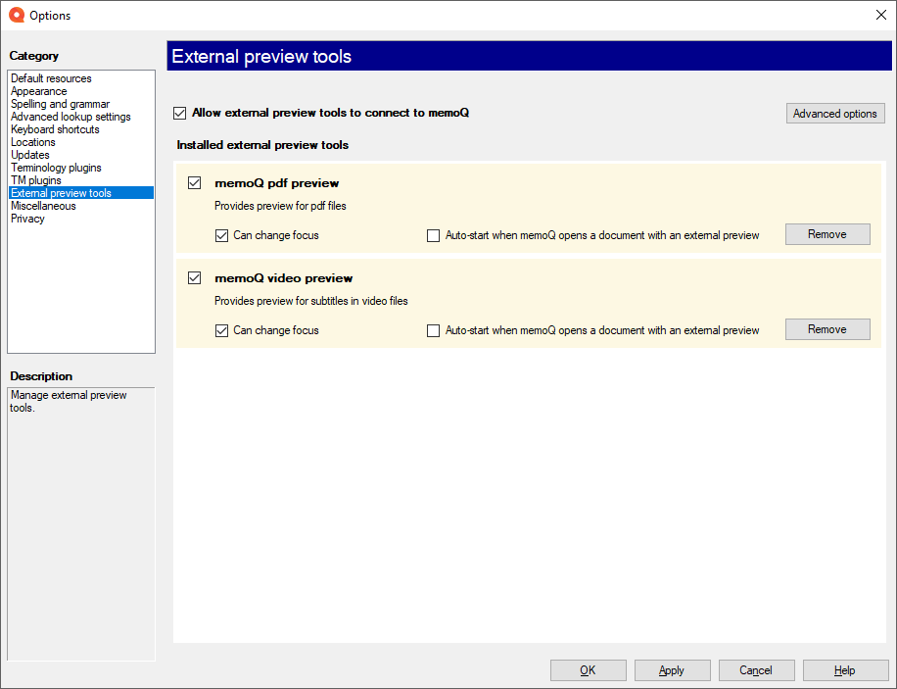
Task: Select the TM plugins category
Action: 36,179
